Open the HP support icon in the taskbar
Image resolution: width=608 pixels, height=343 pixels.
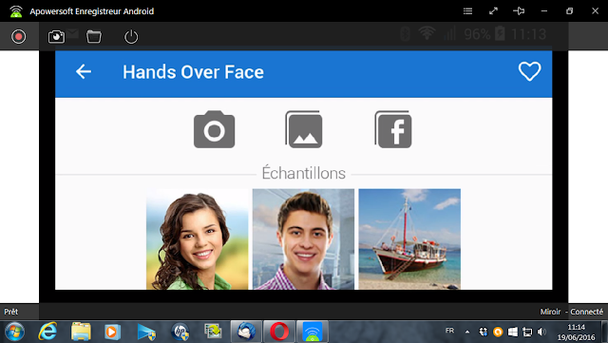pos(180,332)
